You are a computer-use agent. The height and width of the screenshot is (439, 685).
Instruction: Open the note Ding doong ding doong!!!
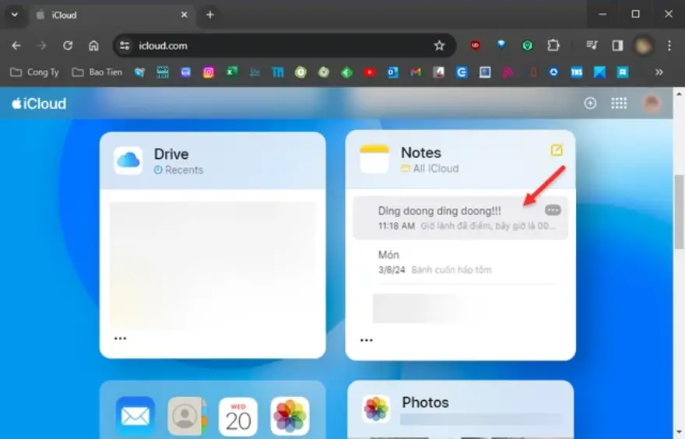pos(461,217)
